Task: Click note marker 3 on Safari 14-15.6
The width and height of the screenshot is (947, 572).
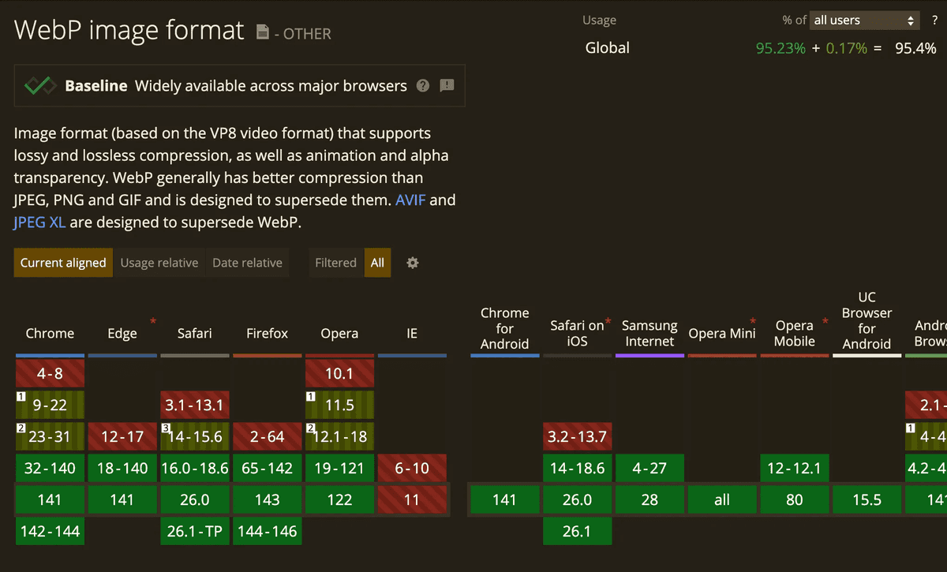Action: pyautogui.click(x=166, y=428)
